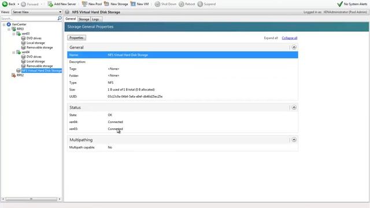370x208 pixels.
Task: Select the RP02 pool icon
Action: [14, 75]
